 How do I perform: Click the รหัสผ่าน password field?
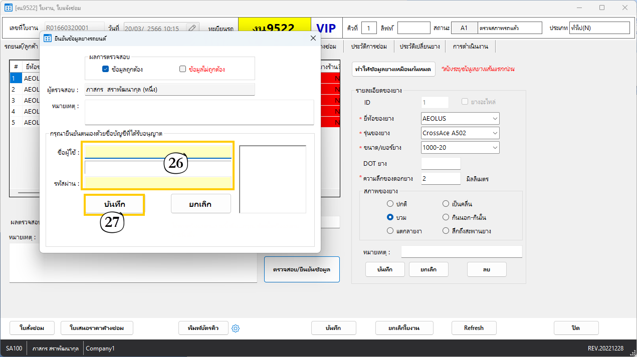[x=158, y=182]
